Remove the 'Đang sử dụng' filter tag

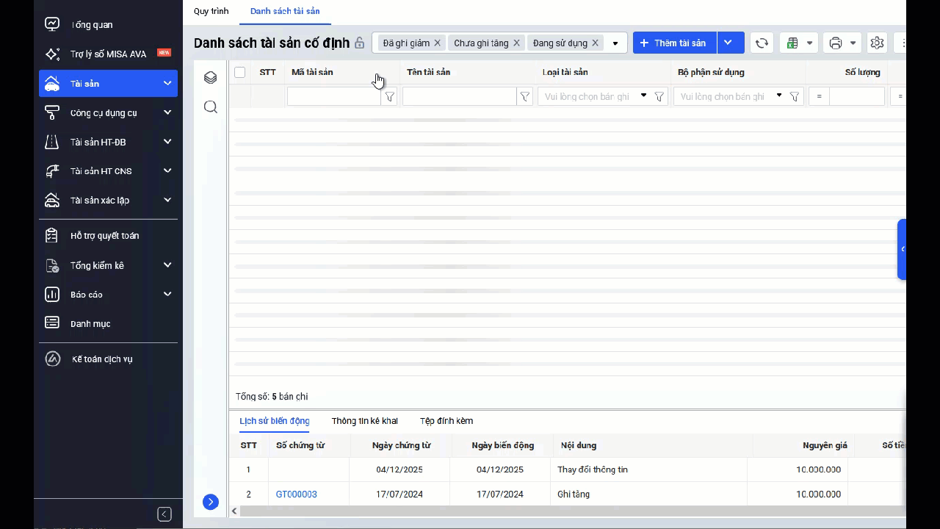click(596, 43)
